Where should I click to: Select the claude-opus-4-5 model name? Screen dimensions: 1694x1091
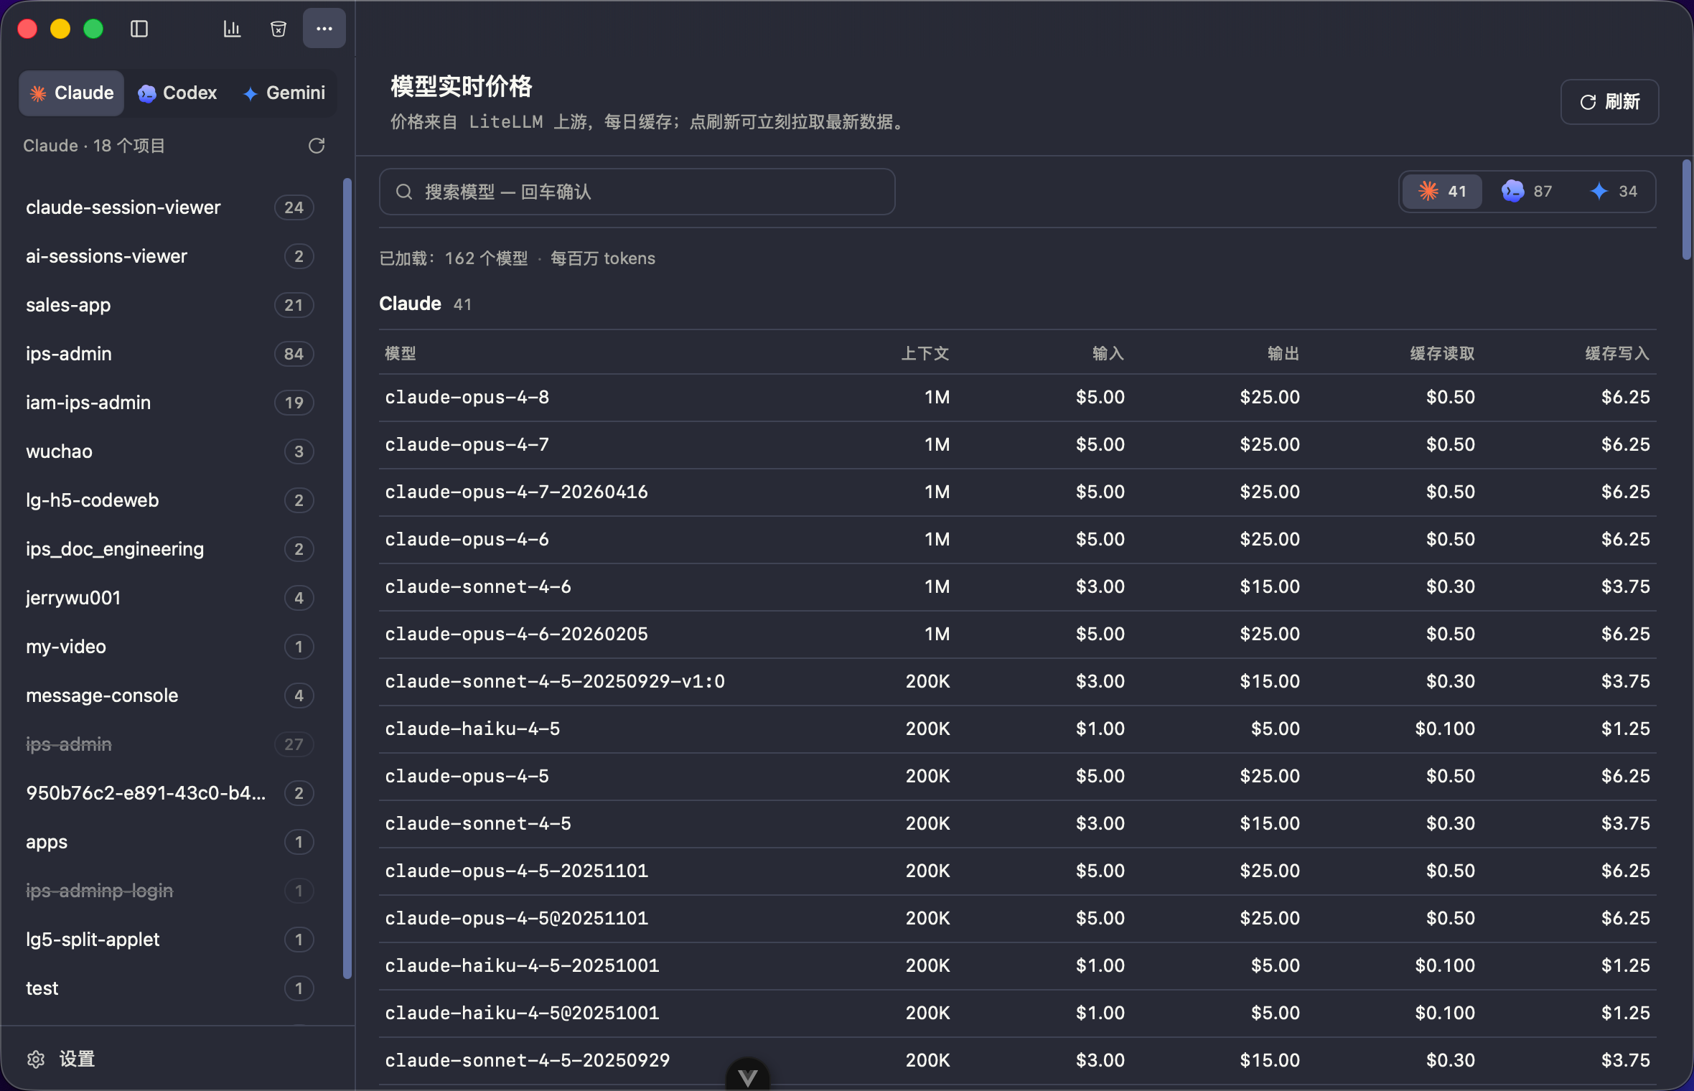[x=467, y=777]
